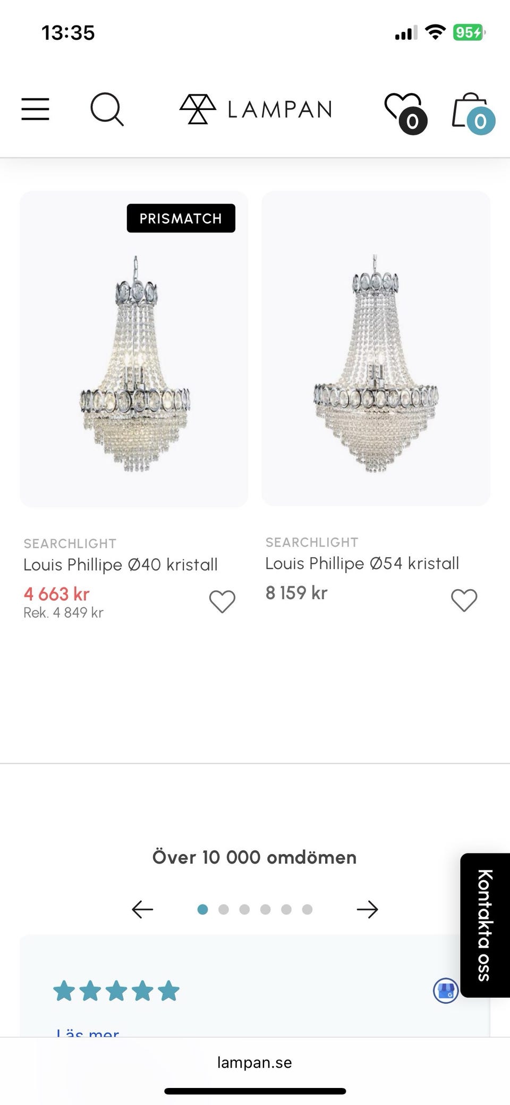Open the Kontakta oss side tab
The image size is (510, 1105).
coord(484,925)
